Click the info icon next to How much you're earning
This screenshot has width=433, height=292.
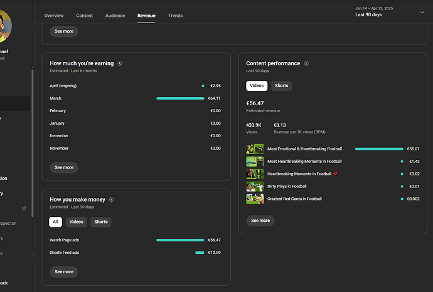[x=120, y=63]
